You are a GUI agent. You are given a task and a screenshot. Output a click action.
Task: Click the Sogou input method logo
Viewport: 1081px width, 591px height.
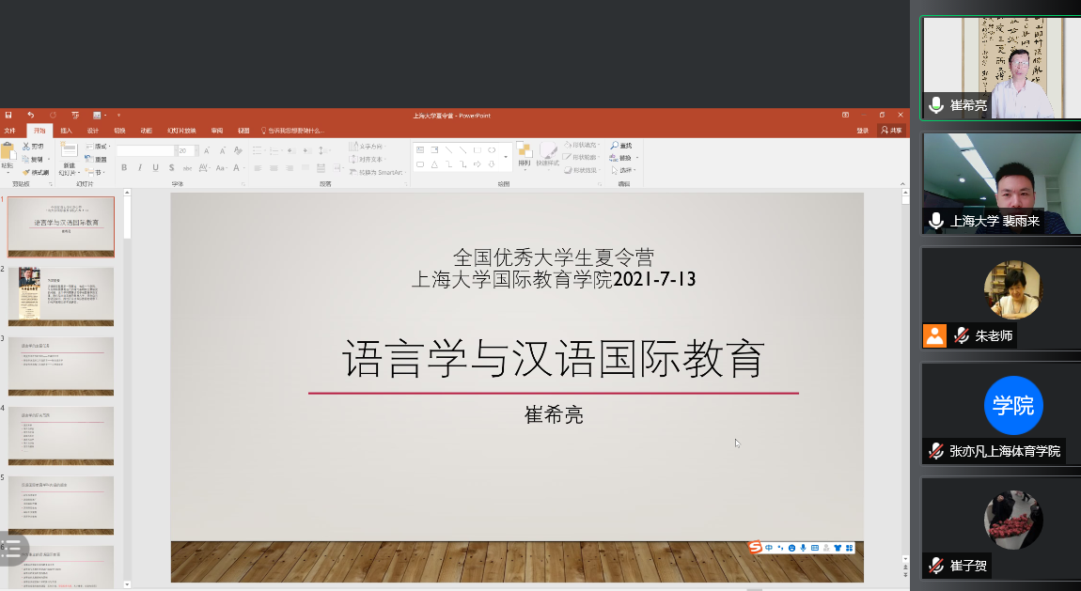tap(755, 548)
